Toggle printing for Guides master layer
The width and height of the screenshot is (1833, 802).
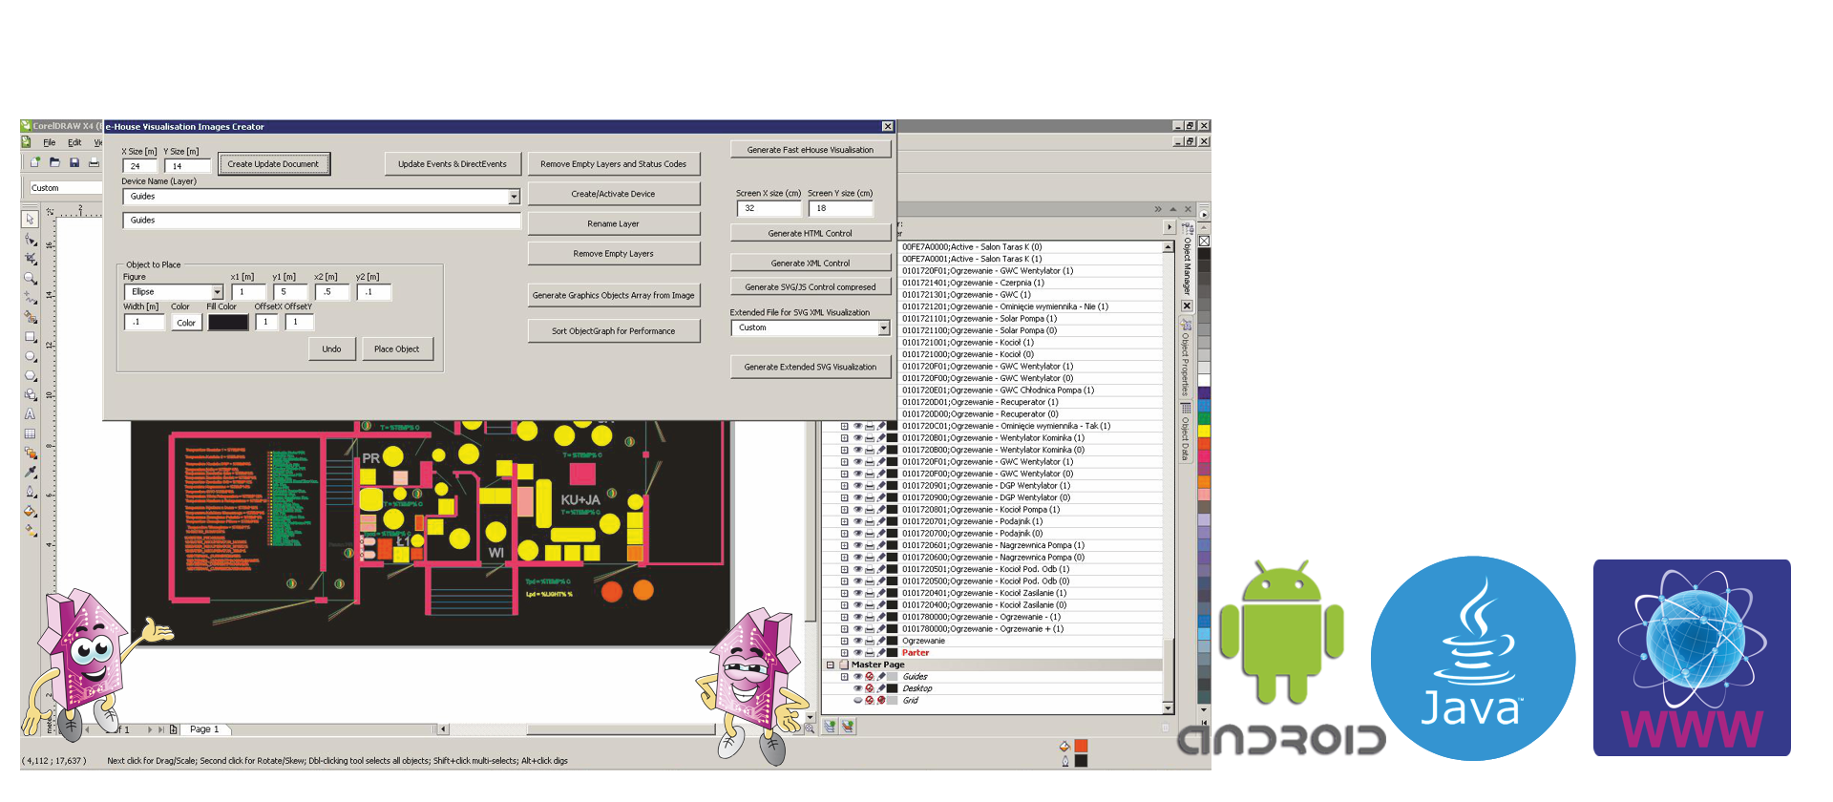[870, 677]
